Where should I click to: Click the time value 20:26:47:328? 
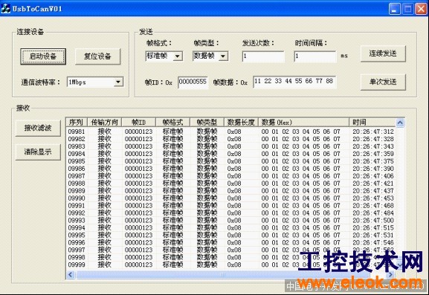click(373, 139)
